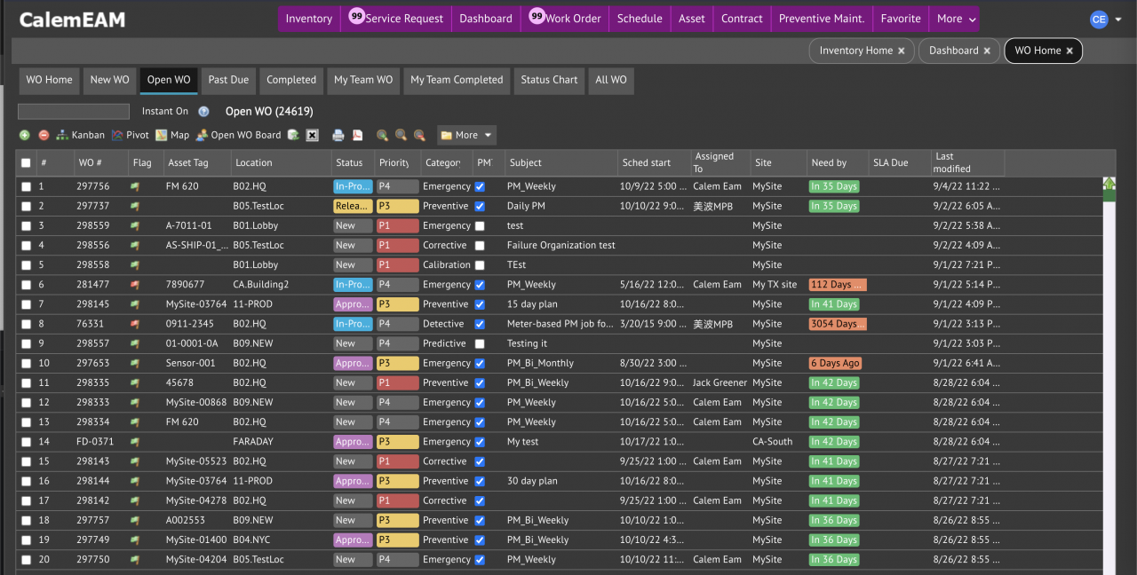Click the flag icon for WO FD-0371
This screenshot has height=575, width=1137.
(136, 442)
